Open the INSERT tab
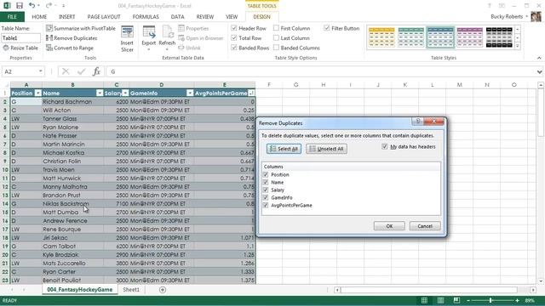The image size is (545, 306). click(x=66, y=17)
